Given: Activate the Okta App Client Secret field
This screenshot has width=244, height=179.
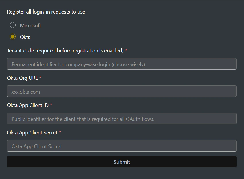Looking at the screenshot, I should pos(122,146).
